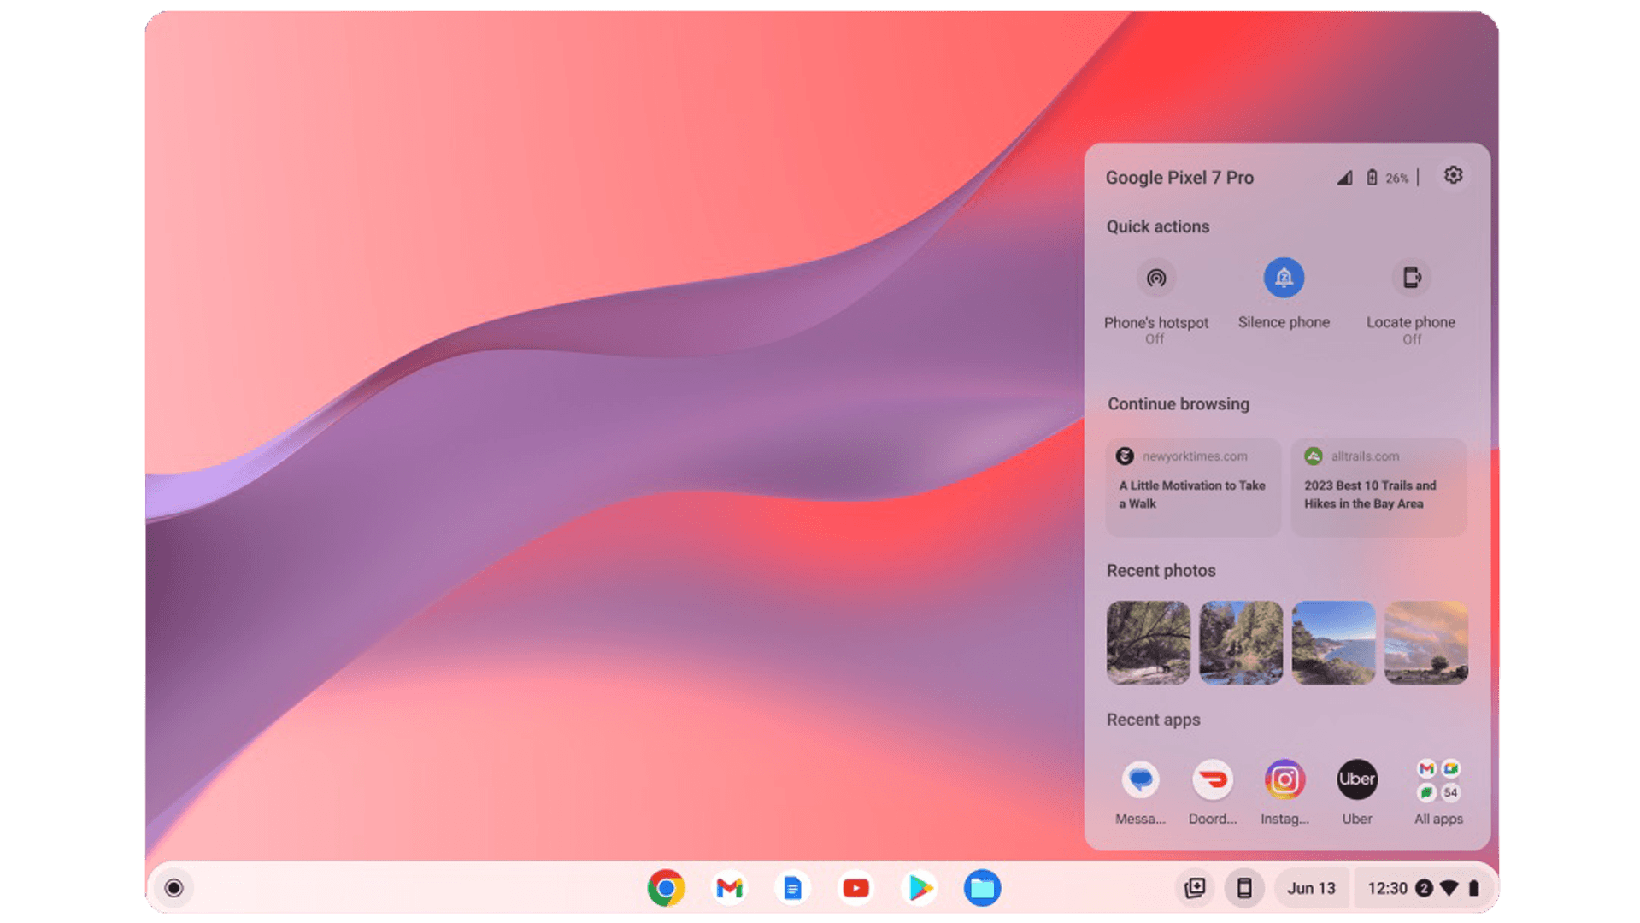The image size is (1640, 923).
Task: Enable Phone's hotspot
Action: click(1156, 278)
